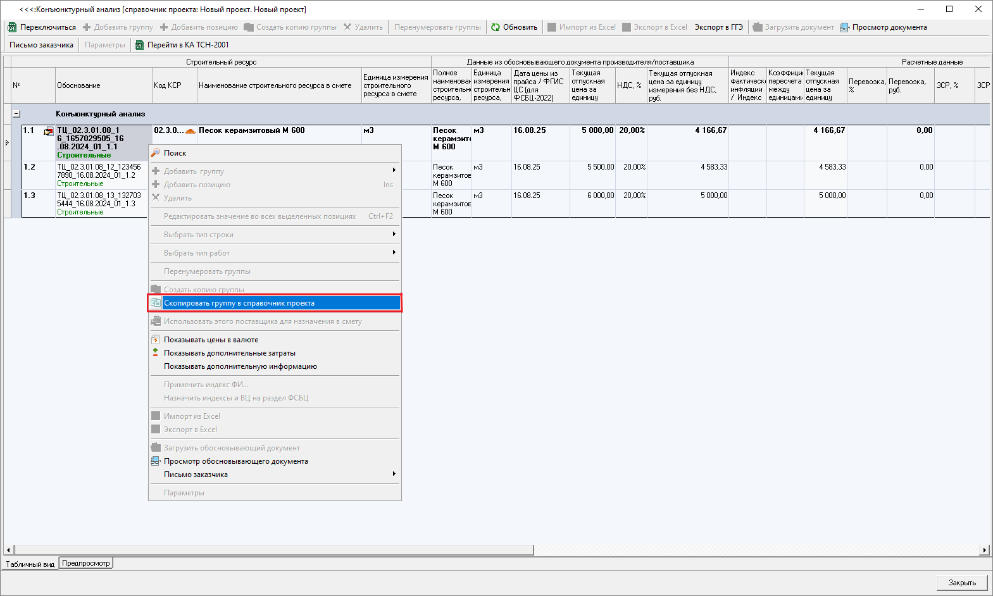Click the price cell 5 000,00 in row 1.1
Image resolution: width=993 pixels, height=596 pixels.
click(592, 143)
